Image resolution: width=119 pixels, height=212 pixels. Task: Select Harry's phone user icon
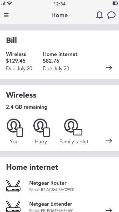42,128
